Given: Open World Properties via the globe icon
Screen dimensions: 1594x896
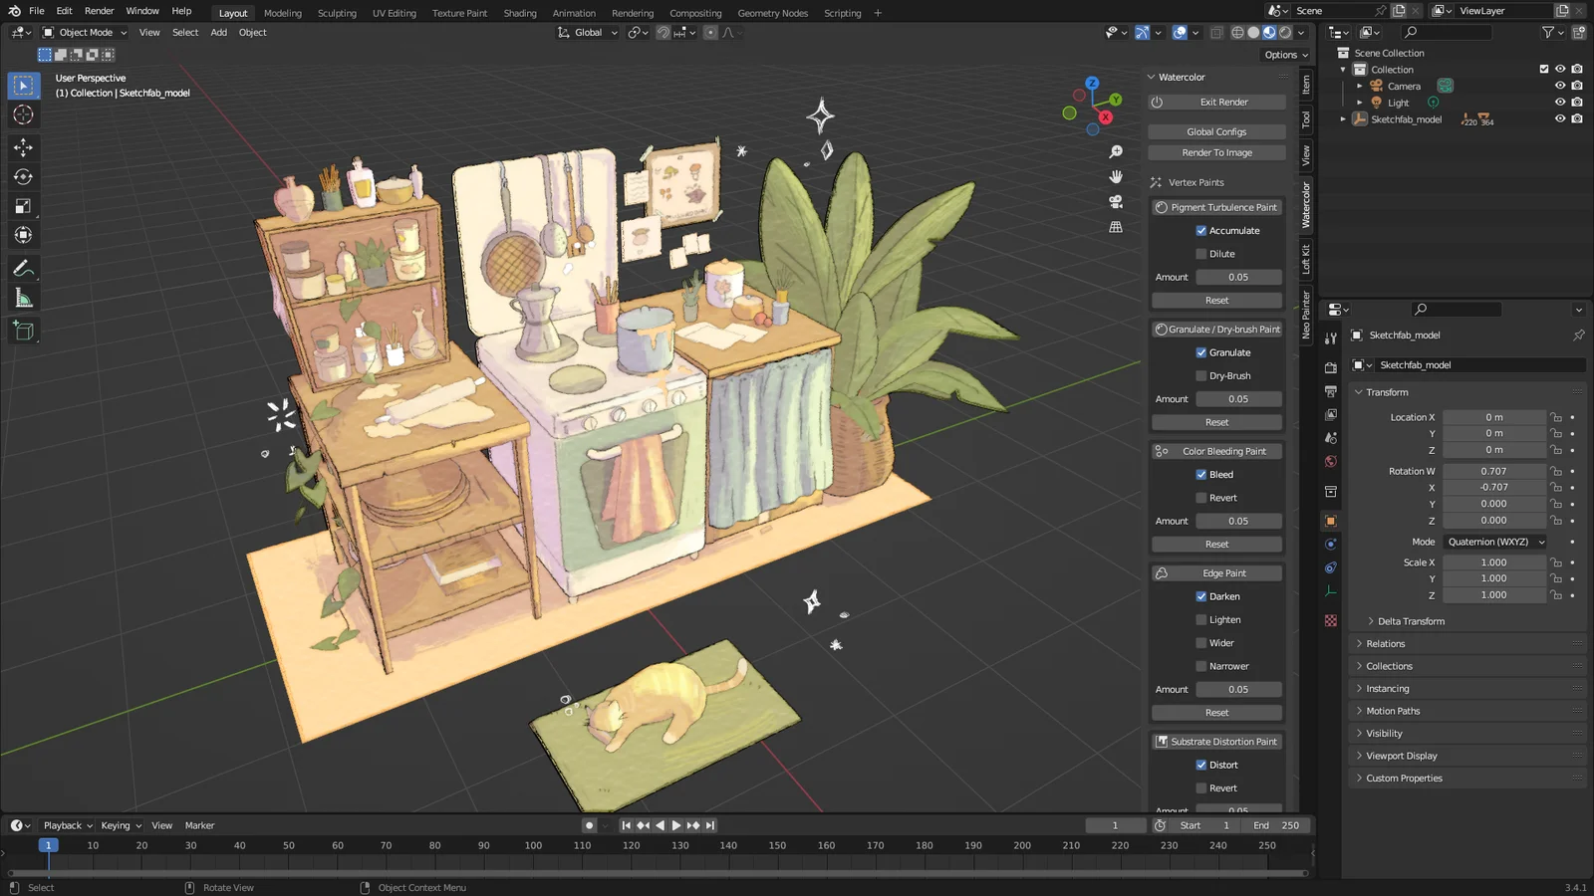Looking at the screenshot, I should tap(1330, 461).
